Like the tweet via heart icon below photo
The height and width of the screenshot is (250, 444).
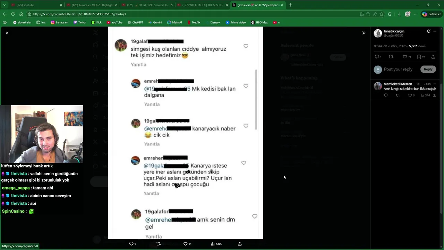tap(185, 244)
